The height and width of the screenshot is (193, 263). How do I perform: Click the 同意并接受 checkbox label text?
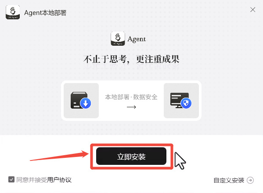click(32, 180)
